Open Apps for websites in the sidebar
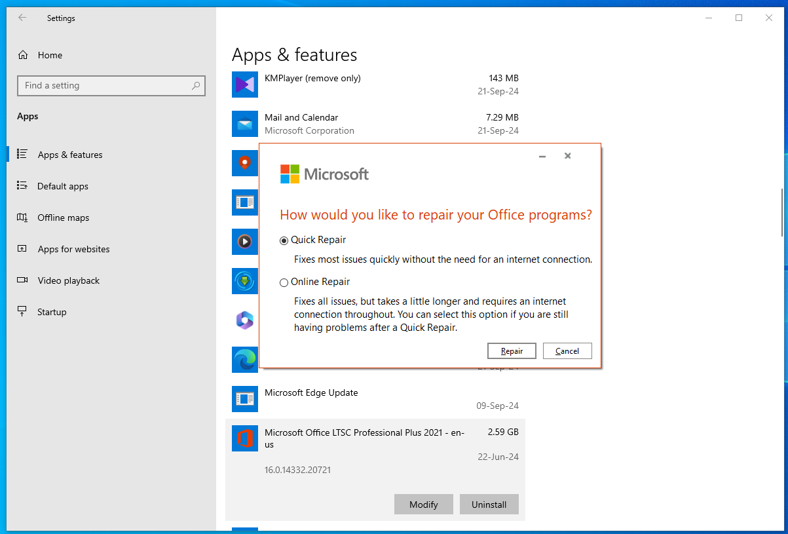 coord(73,249)
